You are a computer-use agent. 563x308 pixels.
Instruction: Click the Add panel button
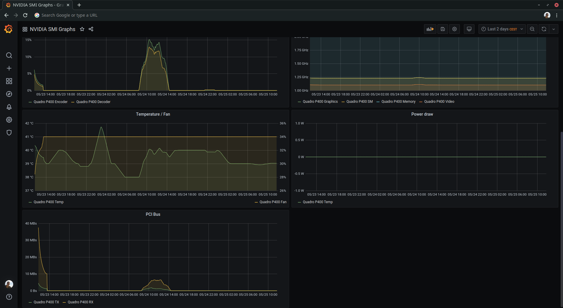click(430, 29)
